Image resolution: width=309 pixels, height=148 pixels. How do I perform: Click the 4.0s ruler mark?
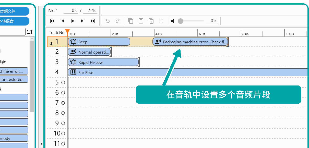(159, 34)
